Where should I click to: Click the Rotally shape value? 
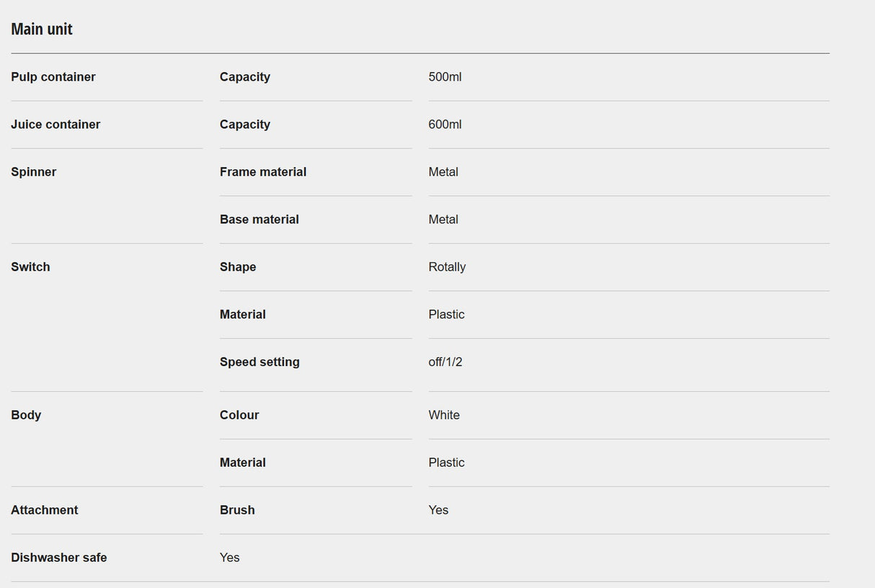tap(447, 267)
